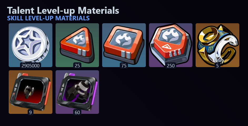Click the Talent Level-up Materials heading
The height and width of the screenshot is (126, 248).
pyautogui.click(x=63, y=11)
